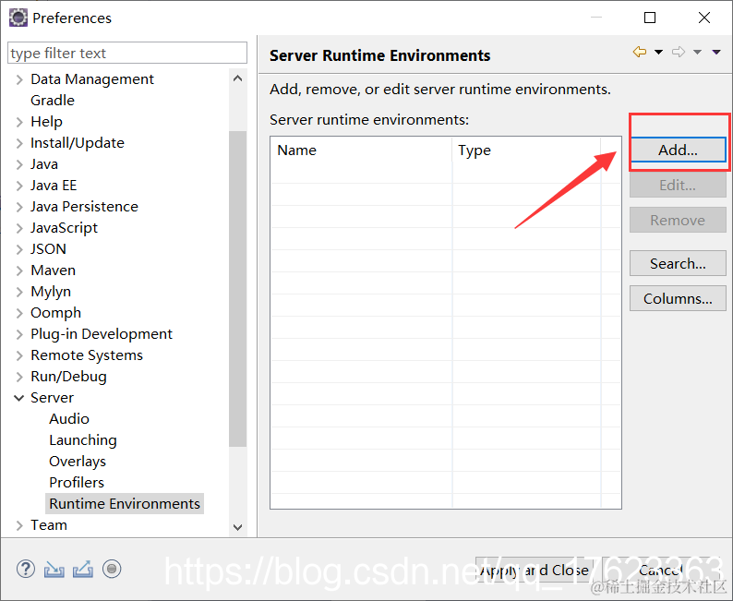The width and height of the screenshot is (733, 601).
Task: Expand the Help tree node
Action: (19, 122)
